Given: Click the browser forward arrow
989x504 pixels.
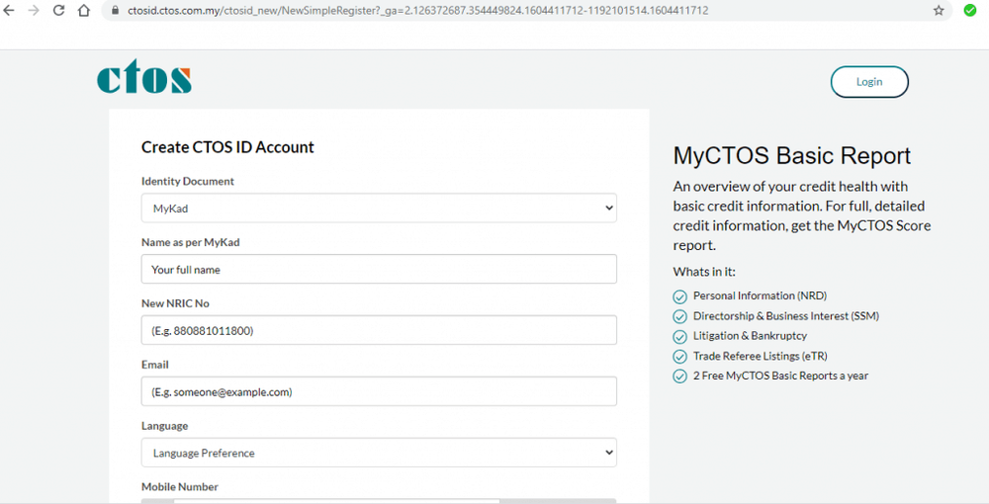Looking at the screenshot, I should coord(34,11).
